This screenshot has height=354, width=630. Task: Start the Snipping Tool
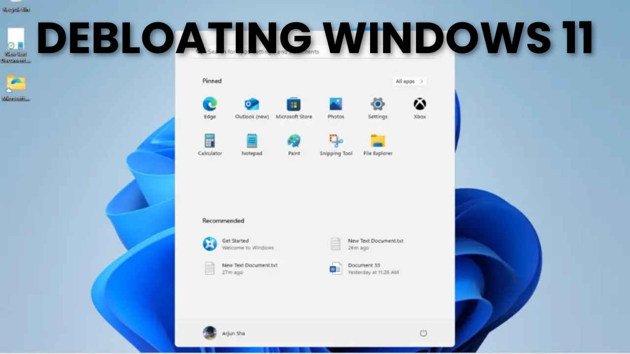pyautogui.click(x=336, y=141)
